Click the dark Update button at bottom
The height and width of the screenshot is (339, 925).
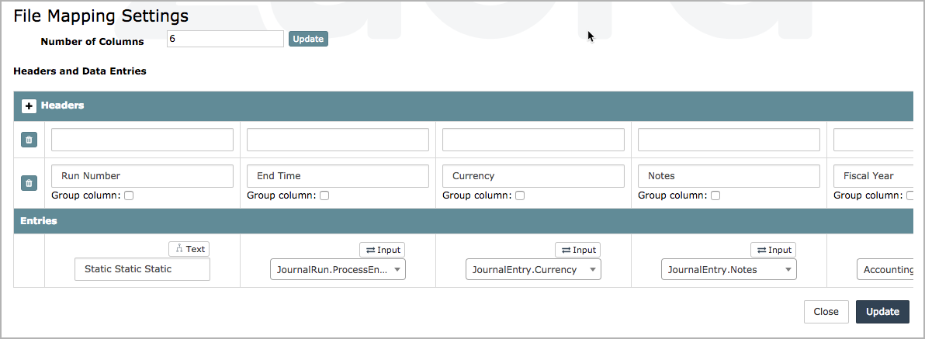882,311
